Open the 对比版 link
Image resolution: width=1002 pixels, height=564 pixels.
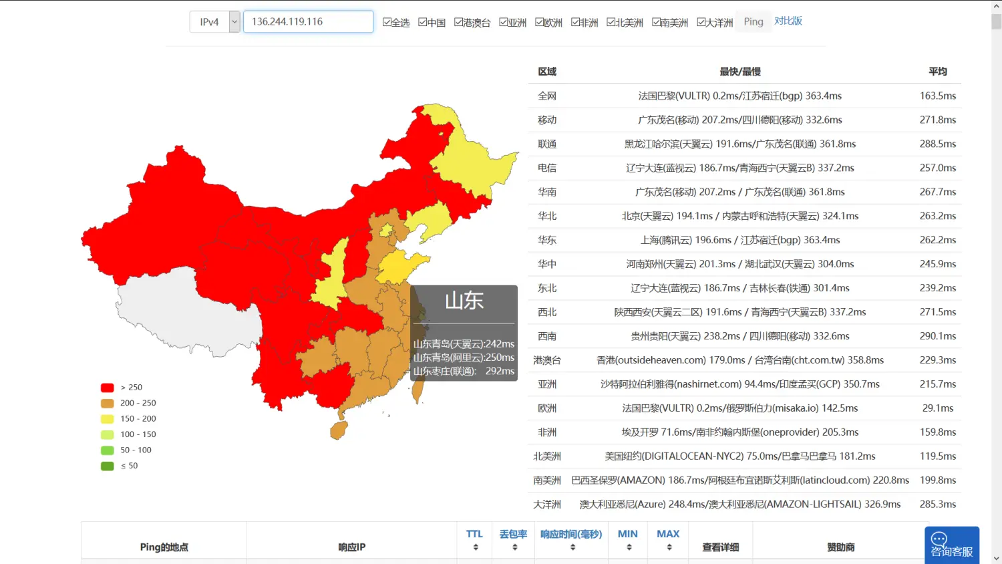pos(788,21)
